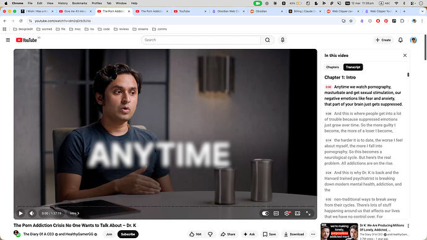Select the Transcript tab

click(x=353, y=67)
